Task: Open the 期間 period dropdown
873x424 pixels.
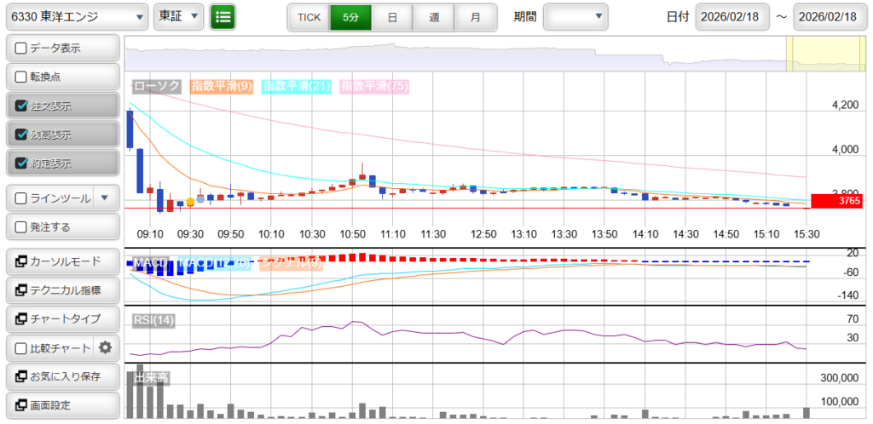Action: (575, 16)
